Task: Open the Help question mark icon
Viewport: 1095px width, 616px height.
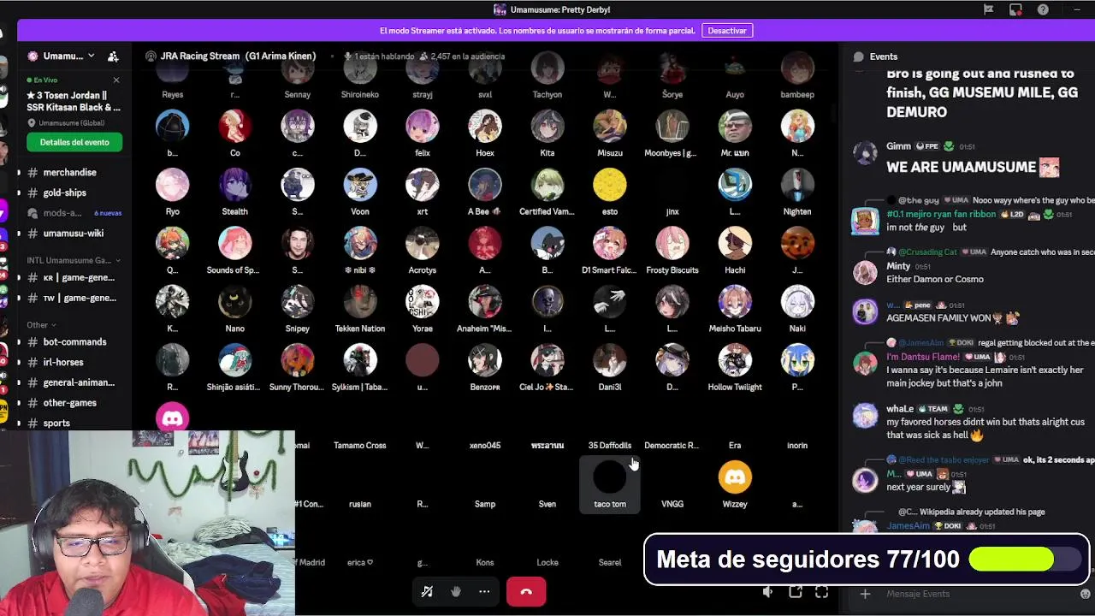Action: [1043, 9]
